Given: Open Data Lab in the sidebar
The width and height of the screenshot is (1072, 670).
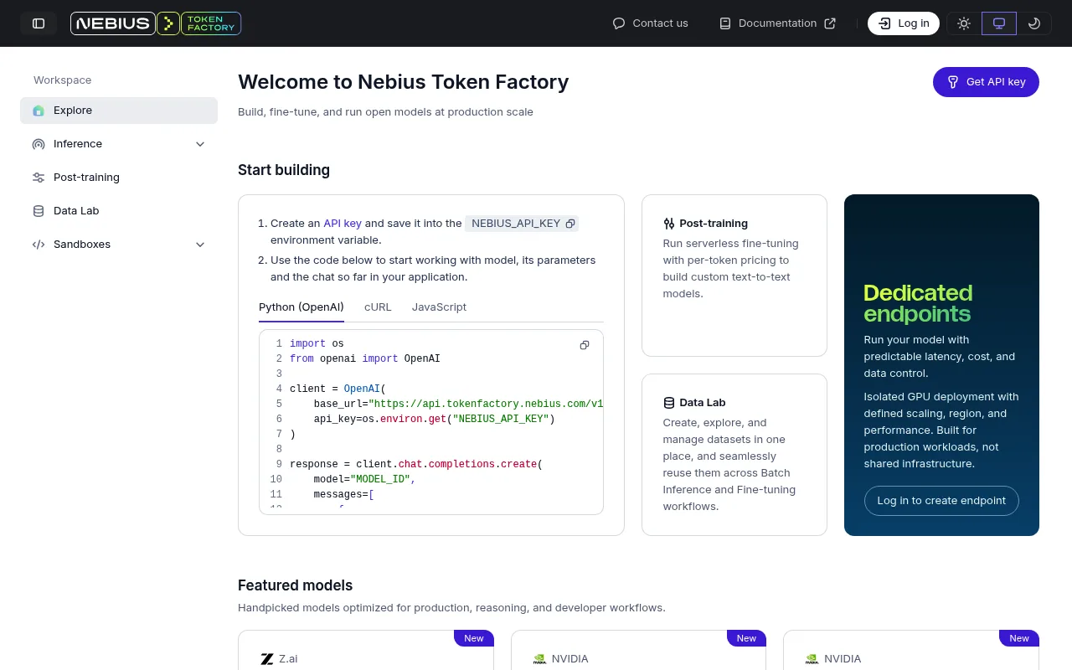Looking at the screenshot, I should (119, 211).
